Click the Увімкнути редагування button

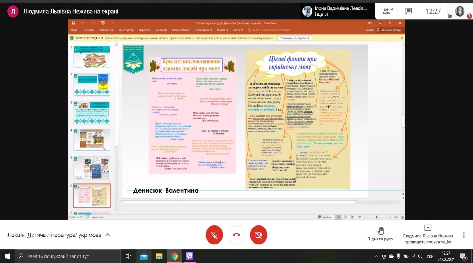tap(294, 38)
